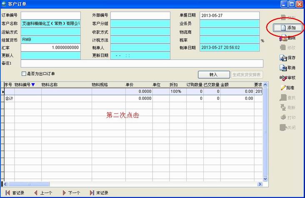Go to previous record (上一个)
Viewport: 305px width, 198px height.
[42, 193]
